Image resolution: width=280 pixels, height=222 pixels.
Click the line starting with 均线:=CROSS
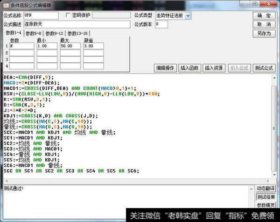48,121
